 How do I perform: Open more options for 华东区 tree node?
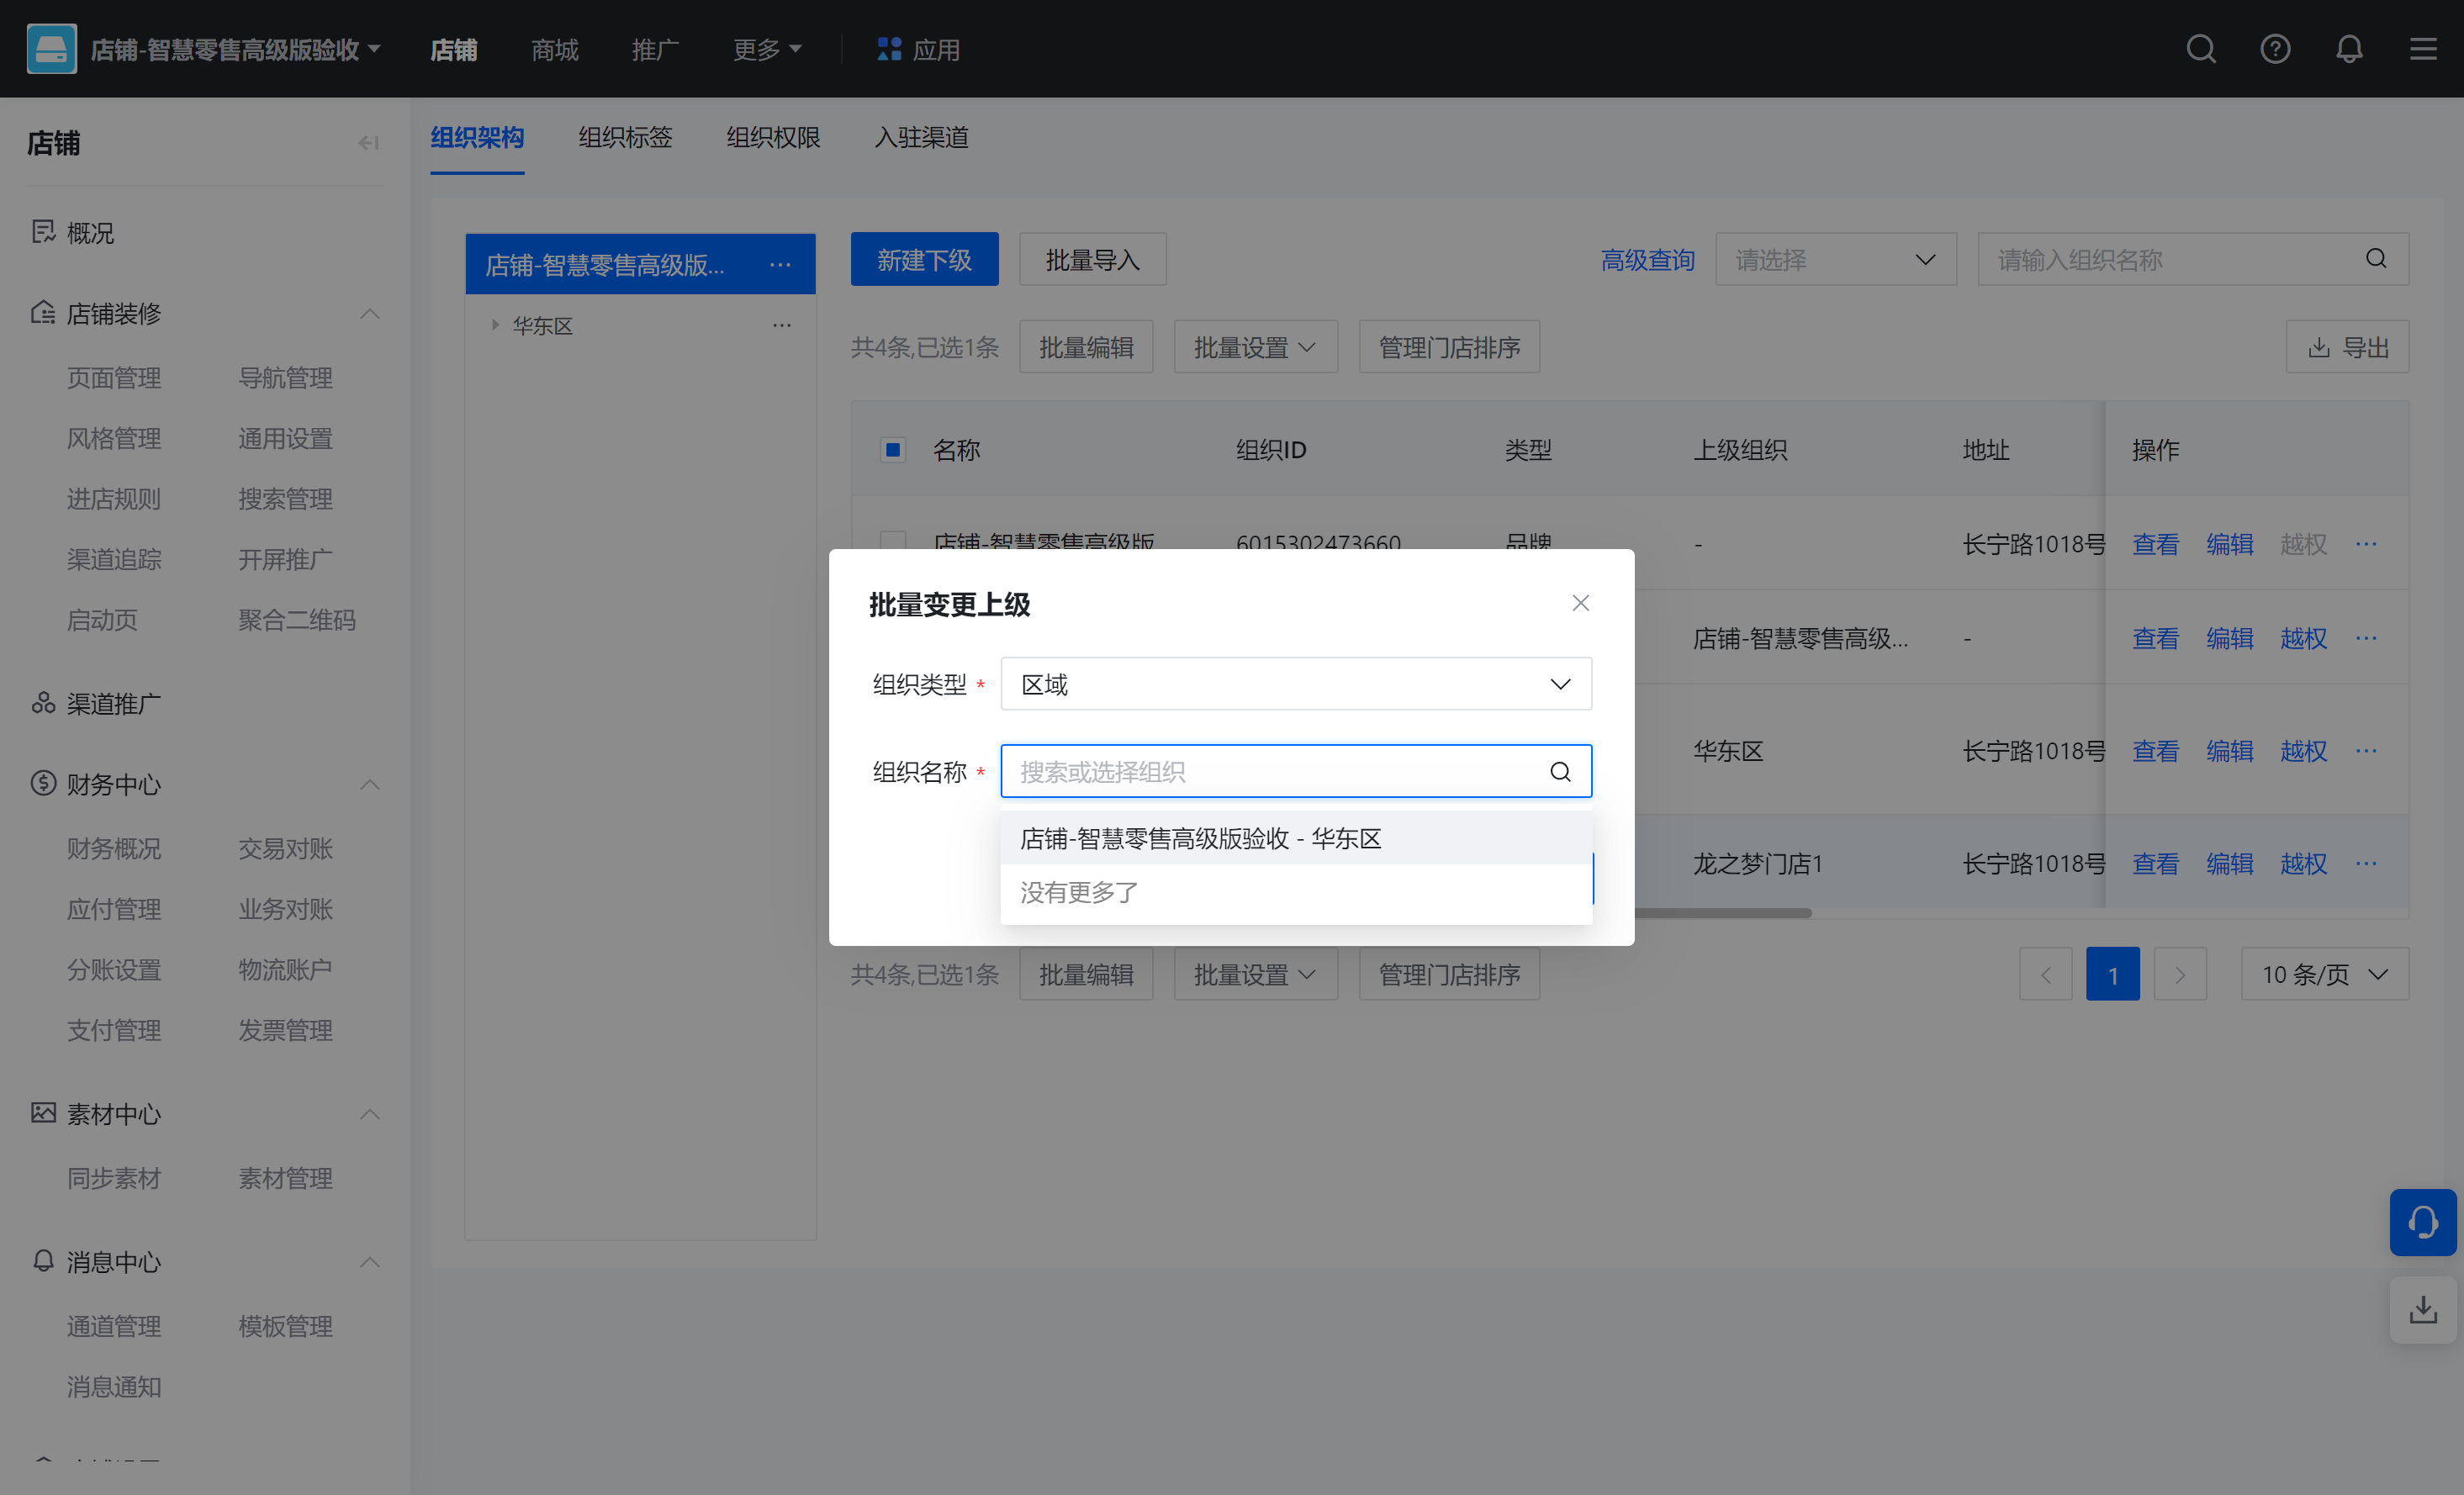coord(782,325)
